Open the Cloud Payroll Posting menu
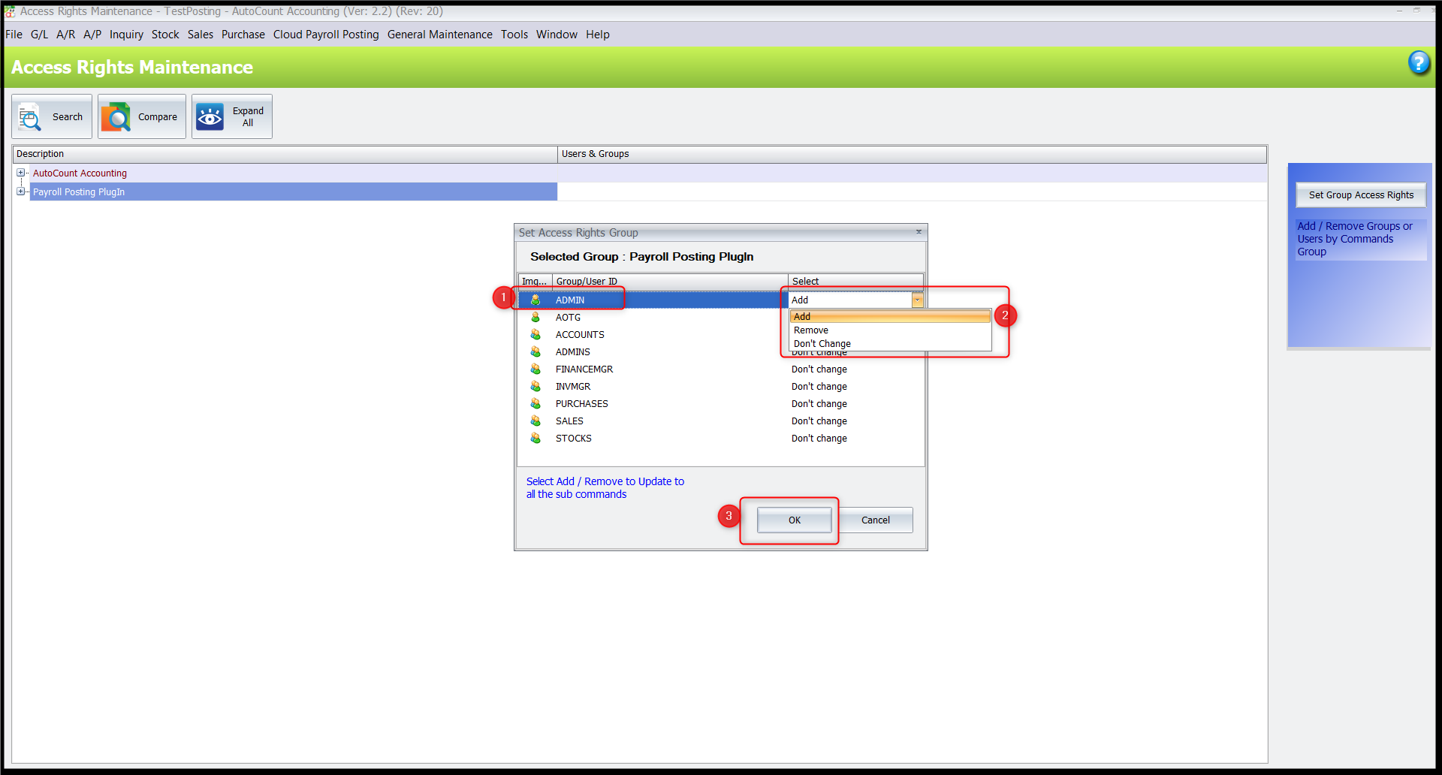 (326, 35)
